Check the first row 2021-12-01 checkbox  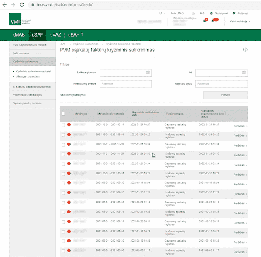[x=63, y=125]
